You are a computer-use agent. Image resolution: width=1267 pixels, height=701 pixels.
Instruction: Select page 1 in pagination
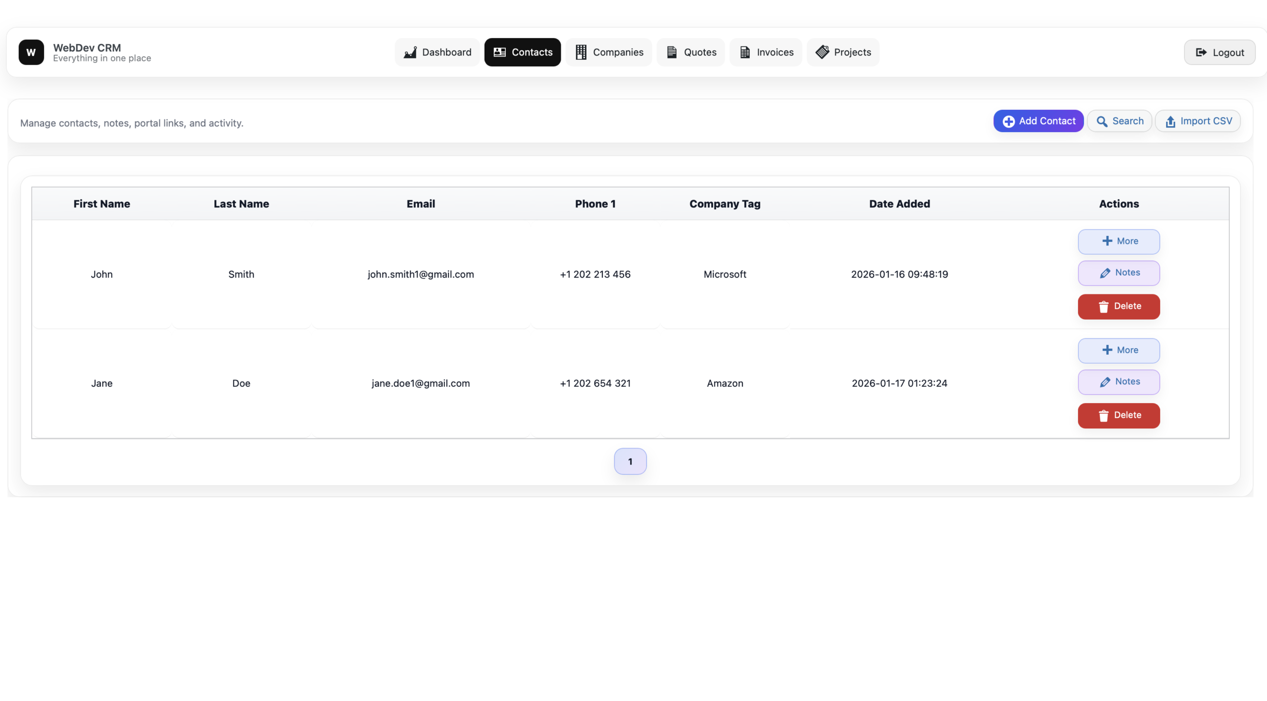(630, 461)
